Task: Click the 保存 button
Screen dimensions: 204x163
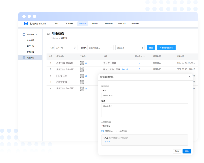Action: [x=187, y=151]
